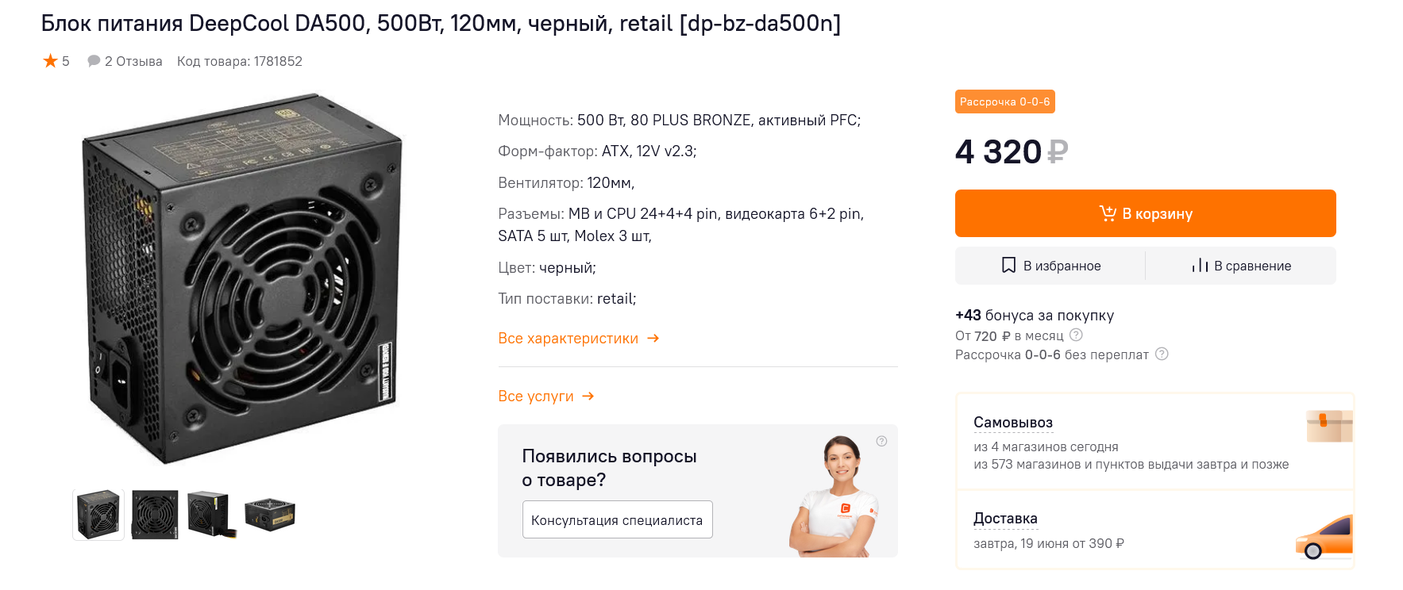This screenshot has height=590, width=1403.
Task: Open the 2 Отзыва reviews link
Action: (125, 61)
